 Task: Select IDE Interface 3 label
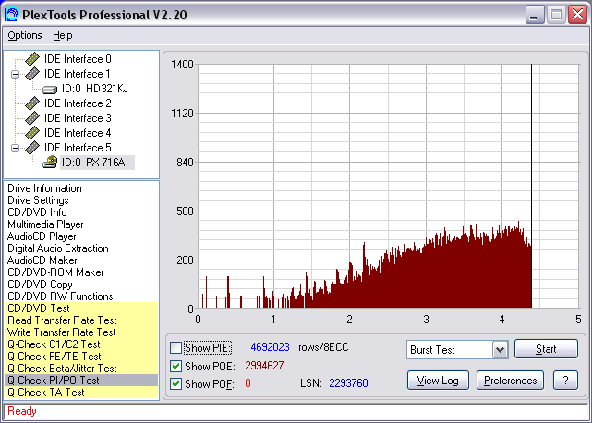78,118
